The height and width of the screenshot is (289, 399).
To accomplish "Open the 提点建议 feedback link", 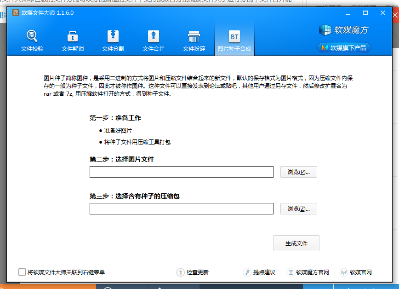I will [x=264, y=272].
